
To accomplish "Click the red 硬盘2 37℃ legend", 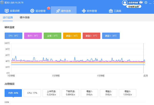I will (91, 36).
